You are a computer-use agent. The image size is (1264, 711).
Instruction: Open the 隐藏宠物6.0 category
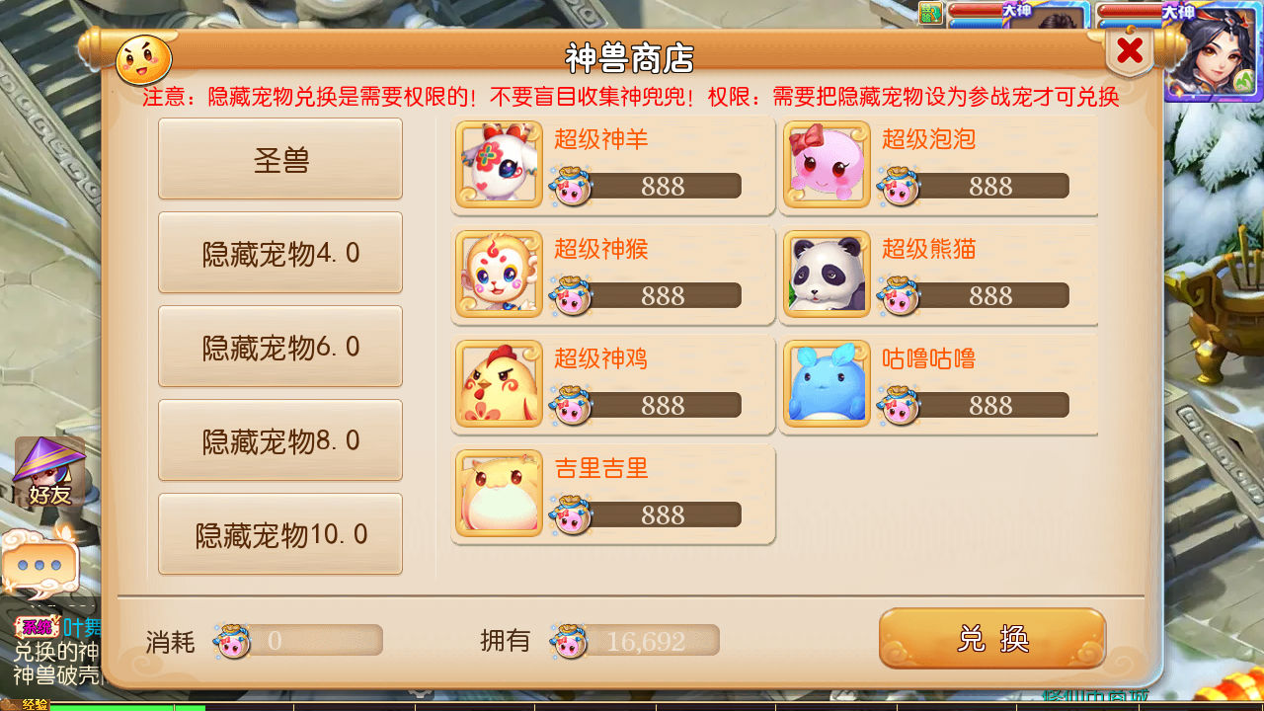pos(280,347)
